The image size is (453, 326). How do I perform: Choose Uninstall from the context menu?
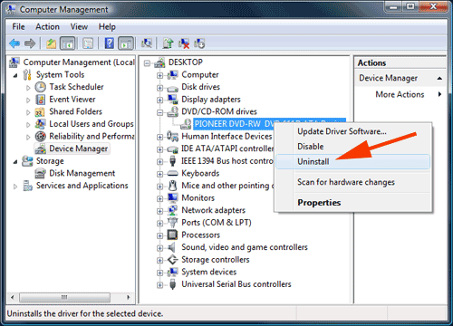tap(352, 162)
